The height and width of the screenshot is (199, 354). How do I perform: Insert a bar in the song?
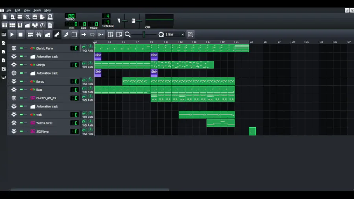pyautogui.click(x=111, y=35)
